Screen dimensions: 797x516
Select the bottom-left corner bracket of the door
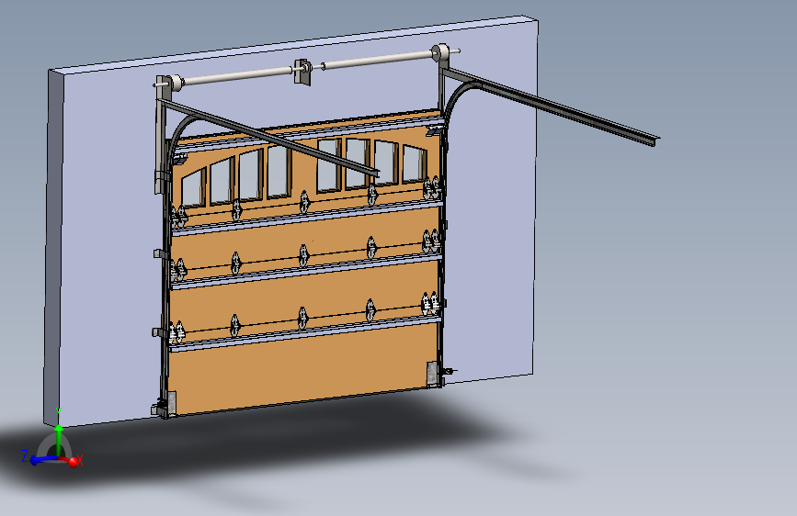point(171,403)
